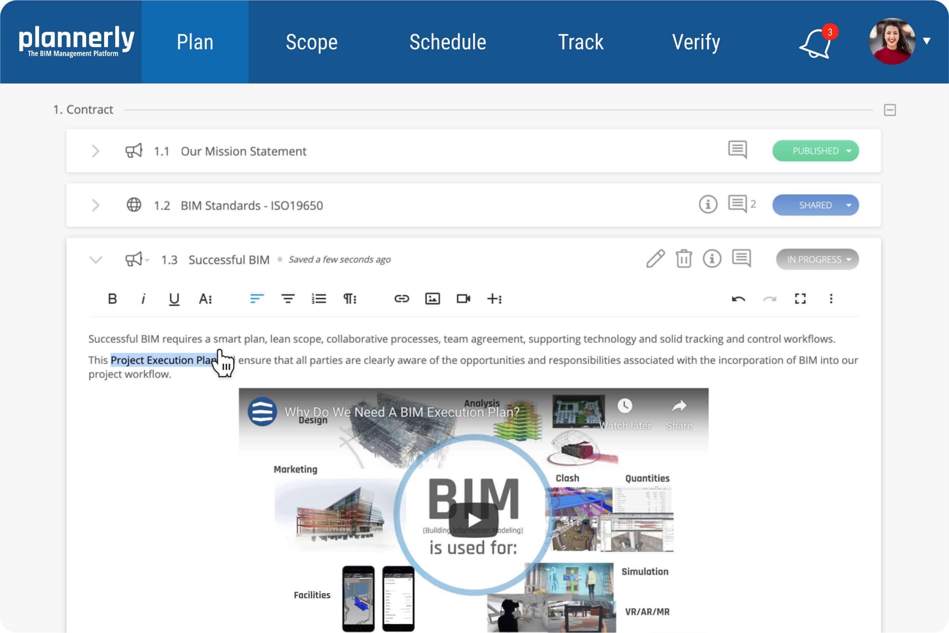Screen dimensions: 949x633
Task: Expand the Our Mission Statement section
Action: pyautogui.click(x=96, y=151)
